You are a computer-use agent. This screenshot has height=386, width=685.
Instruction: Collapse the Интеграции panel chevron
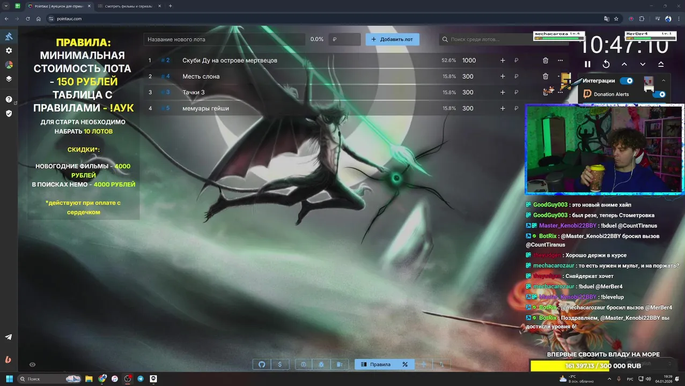664,81
